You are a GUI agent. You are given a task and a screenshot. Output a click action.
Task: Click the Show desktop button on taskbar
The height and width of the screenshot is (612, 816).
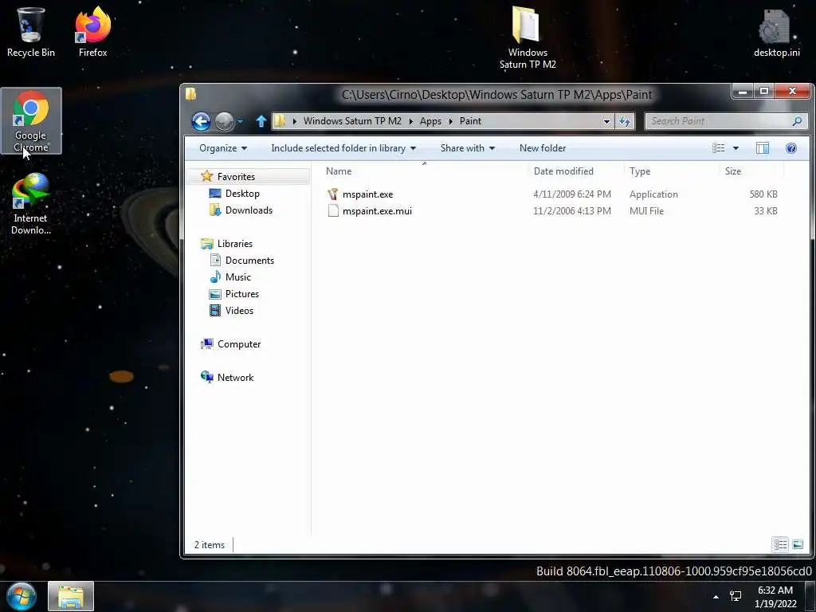tap(810, 596)
